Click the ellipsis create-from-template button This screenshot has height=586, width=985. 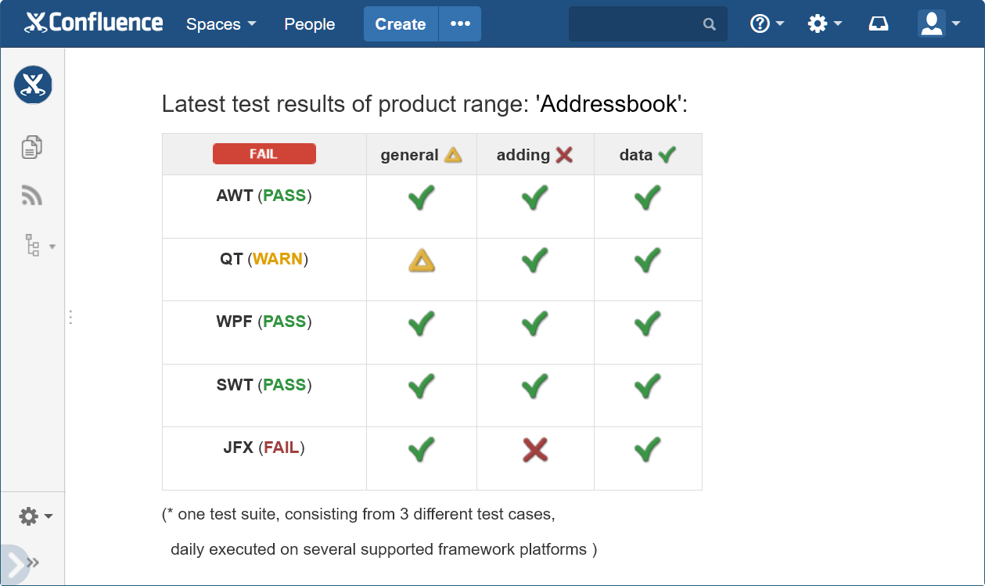click(x=460, y=24)
